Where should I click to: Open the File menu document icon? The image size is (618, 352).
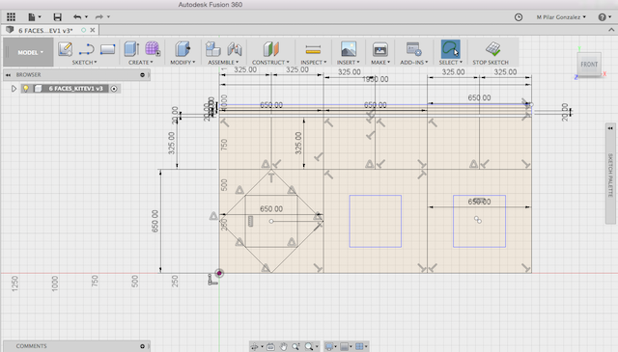[32, 17]
